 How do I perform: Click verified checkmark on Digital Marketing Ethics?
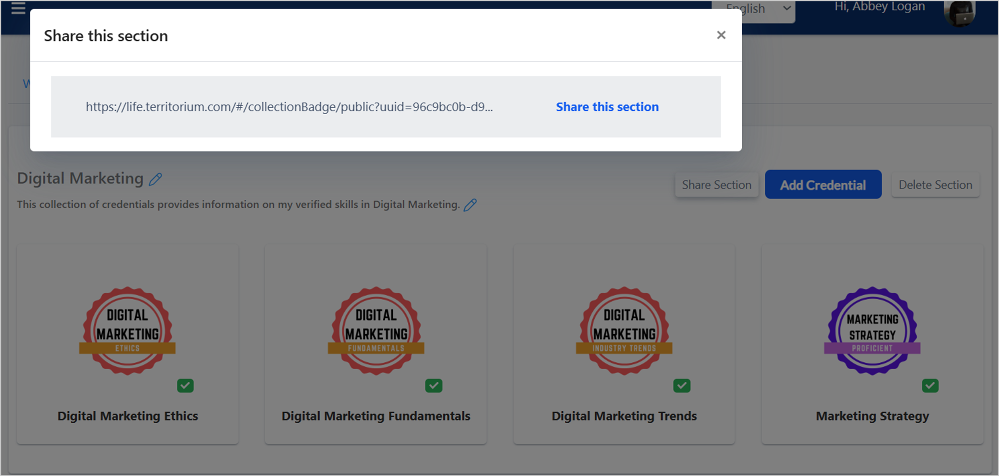[x=185, y=385]
